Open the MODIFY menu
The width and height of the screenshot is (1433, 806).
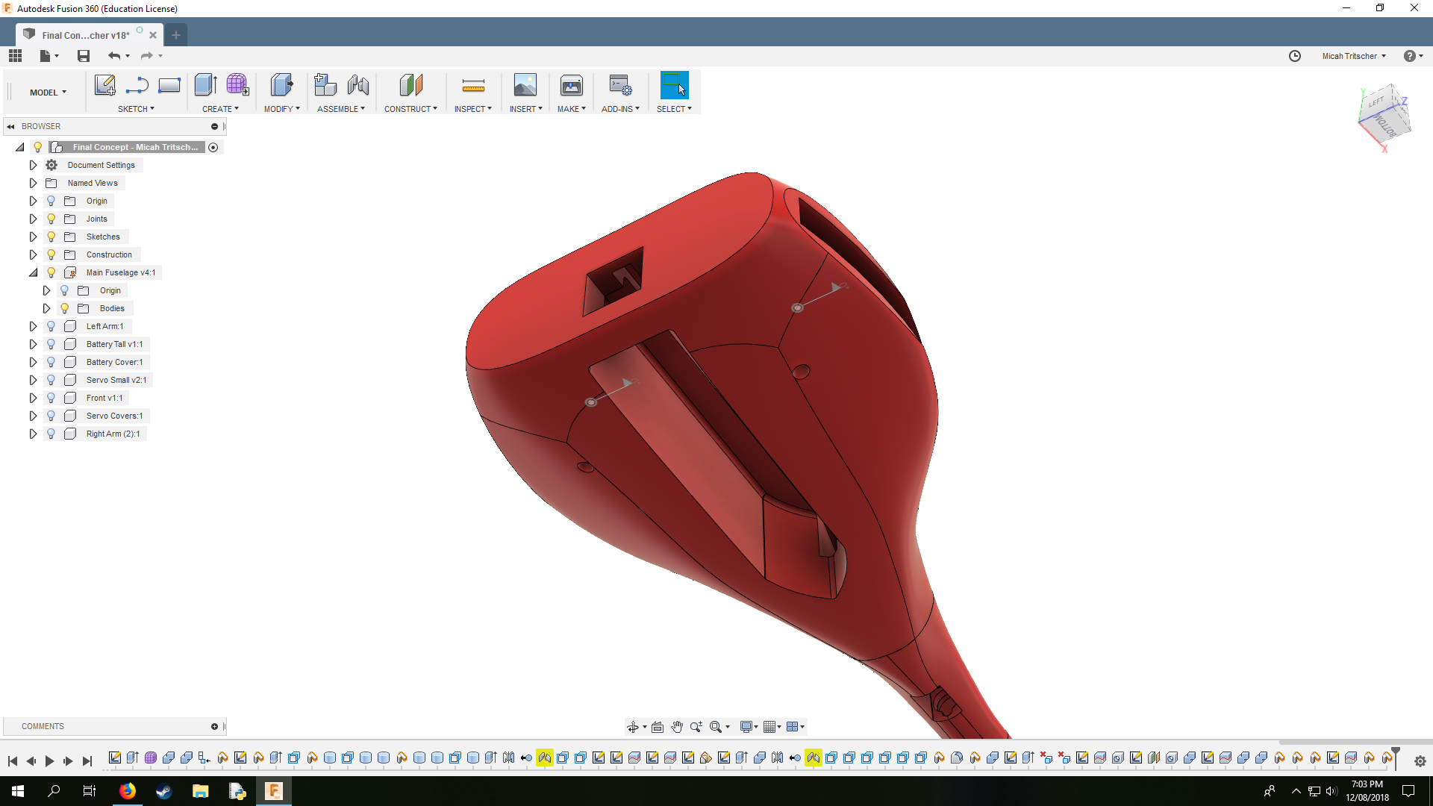tap(281, 109)
